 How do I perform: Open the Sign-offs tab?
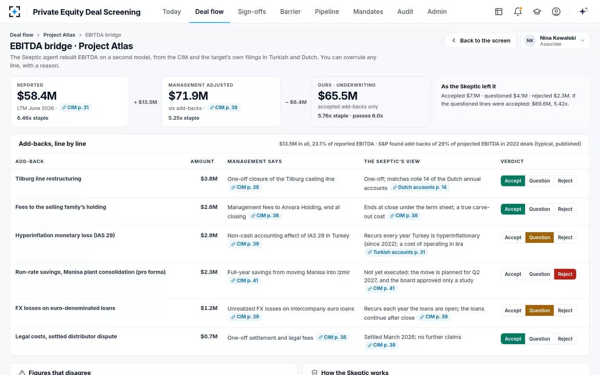click(252, 12)
